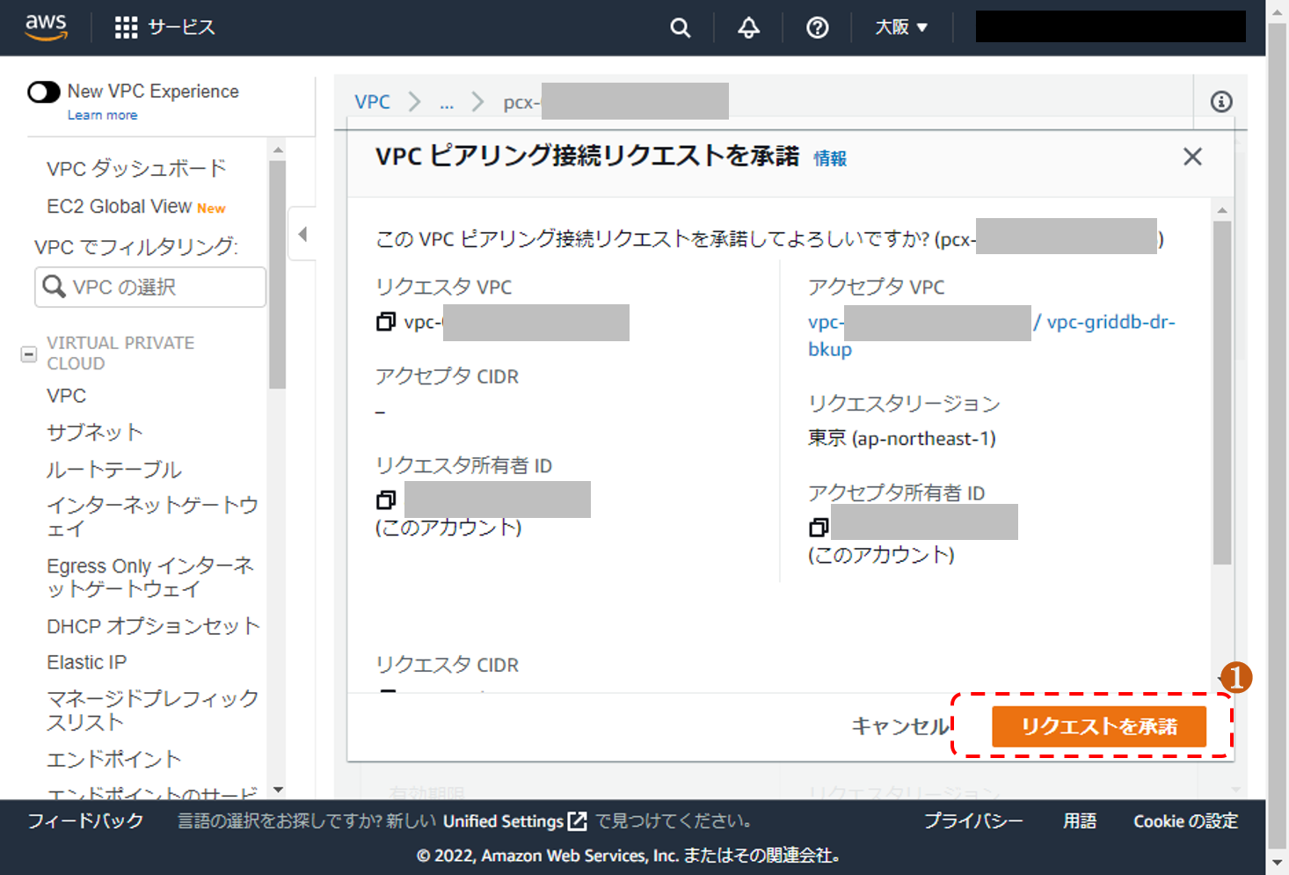The image size is (1289, 875).
Task: Click the dialog vertical scrollbar
Action: click(x=1221, y=392)
